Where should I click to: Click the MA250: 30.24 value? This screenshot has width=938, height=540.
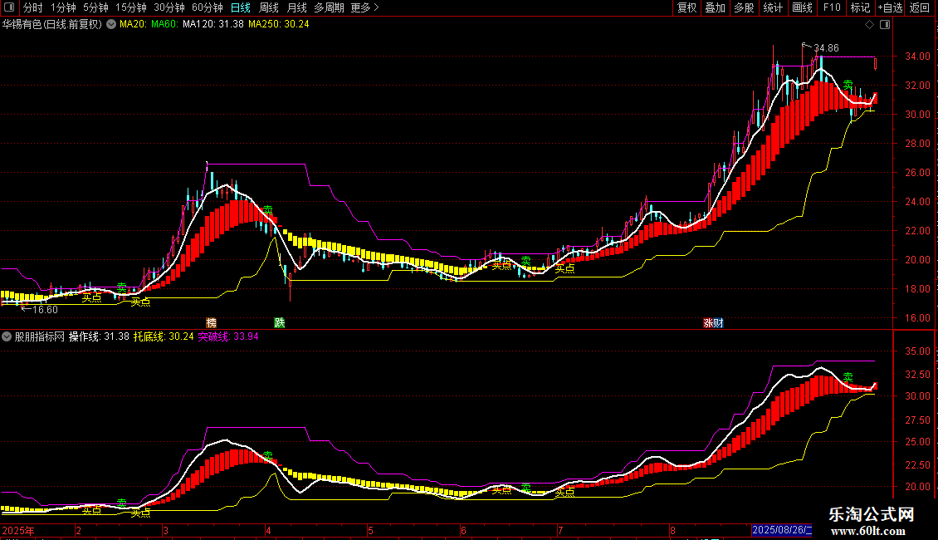point(279,25)
